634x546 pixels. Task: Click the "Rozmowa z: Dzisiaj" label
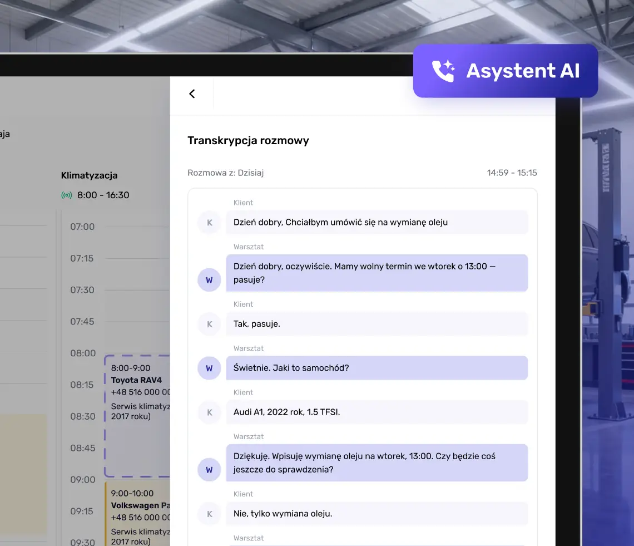pyautogui.click(x=225, y=173)
